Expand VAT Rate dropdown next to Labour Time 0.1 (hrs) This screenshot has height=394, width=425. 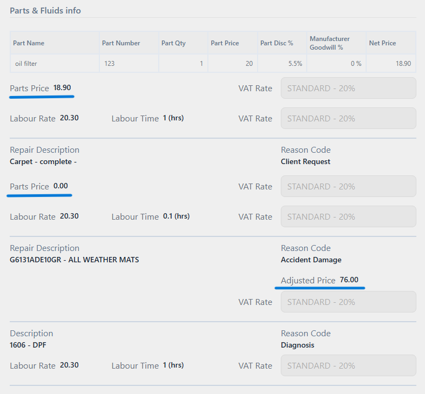(x=348, y=216)
